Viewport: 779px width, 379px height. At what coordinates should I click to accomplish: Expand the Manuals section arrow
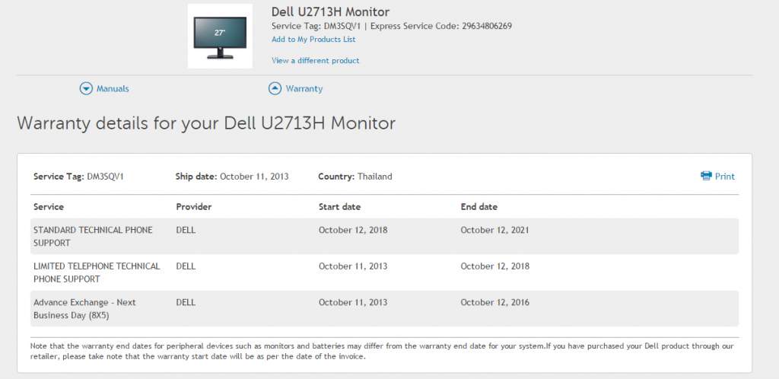tap(86, 88)
